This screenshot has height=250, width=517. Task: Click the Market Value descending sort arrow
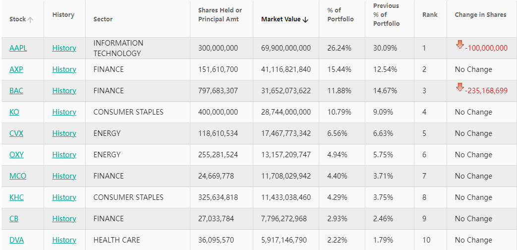pyautogui.click(x=305, y=19)
